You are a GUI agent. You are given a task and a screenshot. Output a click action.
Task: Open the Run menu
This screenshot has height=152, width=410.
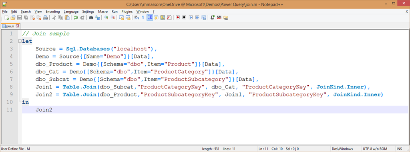point(115,12)
